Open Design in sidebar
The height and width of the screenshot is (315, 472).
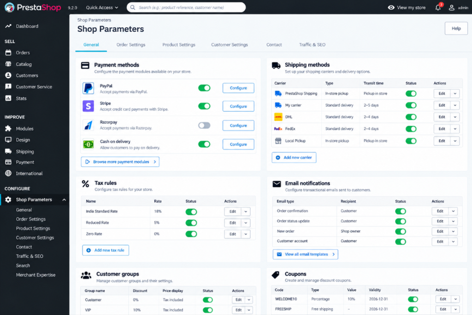(x=23, y=140)
